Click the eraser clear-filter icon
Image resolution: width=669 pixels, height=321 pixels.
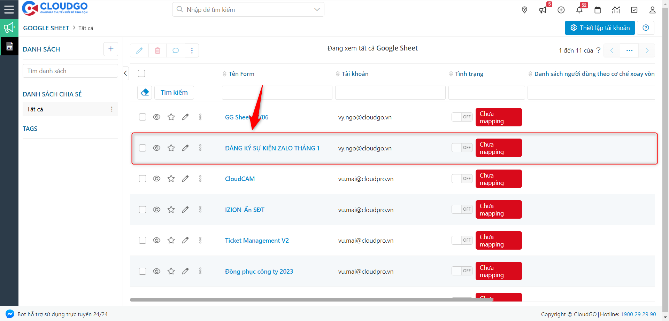pos(145,93)
